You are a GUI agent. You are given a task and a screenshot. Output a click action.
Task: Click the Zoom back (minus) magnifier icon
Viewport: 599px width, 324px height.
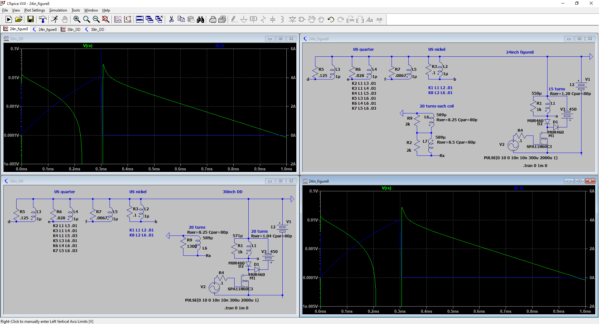tap(96, 20)
